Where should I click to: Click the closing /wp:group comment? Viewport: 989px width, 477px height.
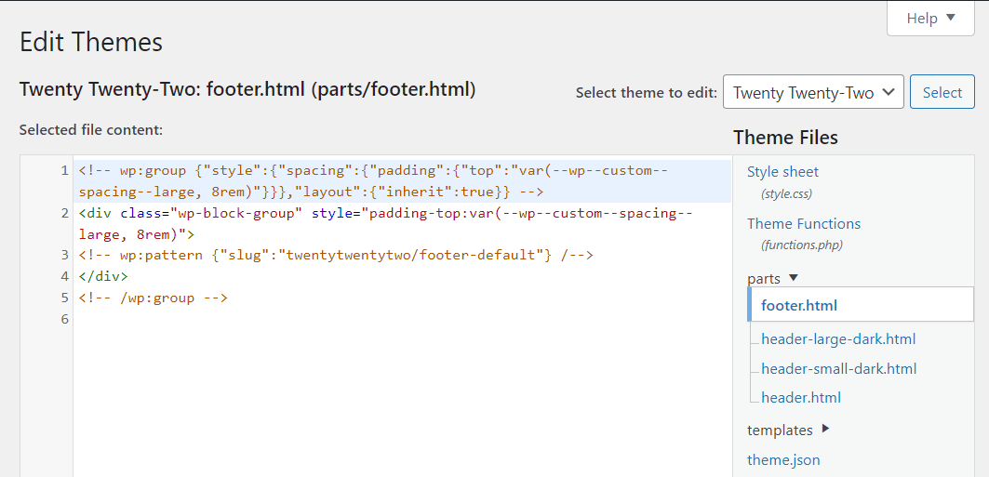pos(154,298)
